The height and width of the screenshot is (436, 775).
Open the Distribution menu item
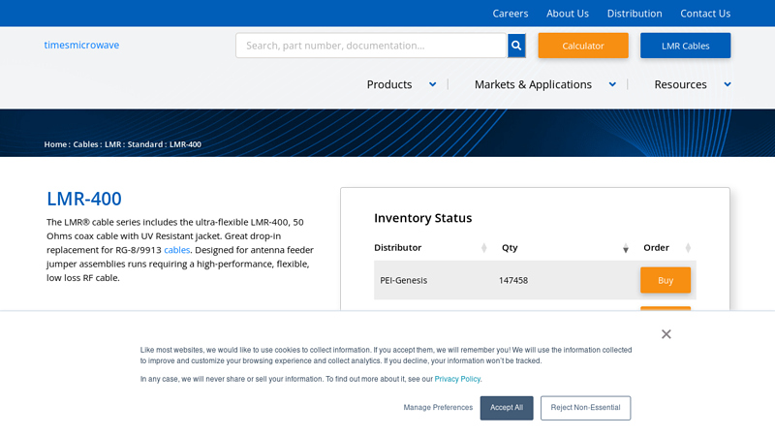(x=634, y=14)
